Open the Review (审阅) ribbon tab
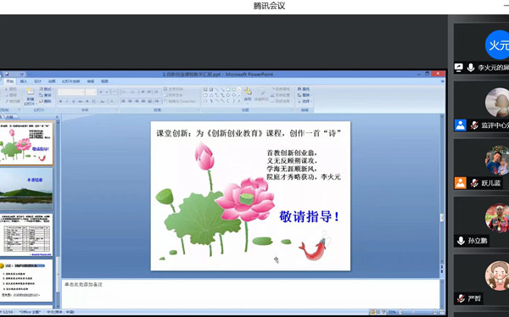Viewport: 509px width, 317px height. (x=91, y=81)
